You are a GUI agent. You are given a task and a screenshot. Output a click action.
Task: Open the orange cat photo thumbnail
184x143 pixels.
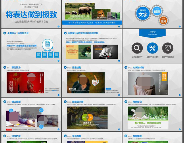pos(101,14)
